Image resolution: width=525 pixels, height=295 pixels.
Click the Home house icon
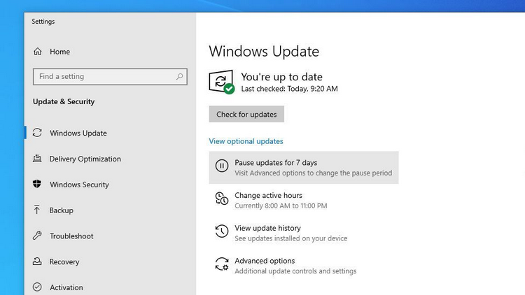tap(38, 52)
